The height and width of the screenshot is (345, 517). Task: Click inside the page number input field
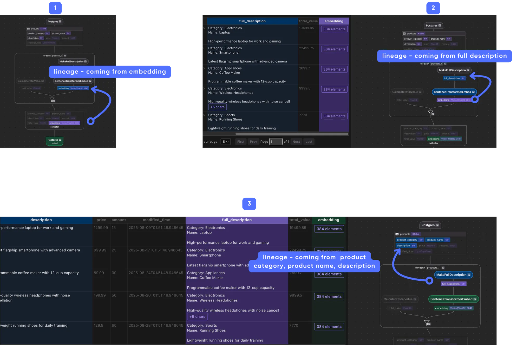pos(276,142)
